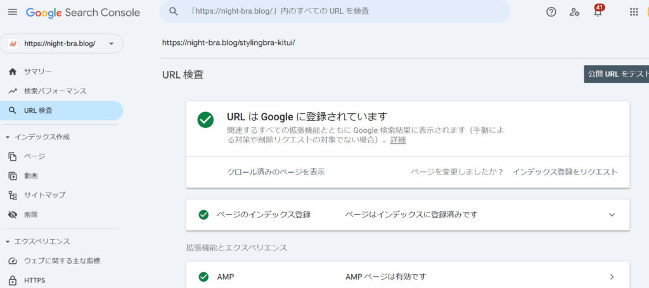Image resolution: width=649 pixels, height=288 pixels.
Task: Click the help question mark icon
Action: point(551,12)
